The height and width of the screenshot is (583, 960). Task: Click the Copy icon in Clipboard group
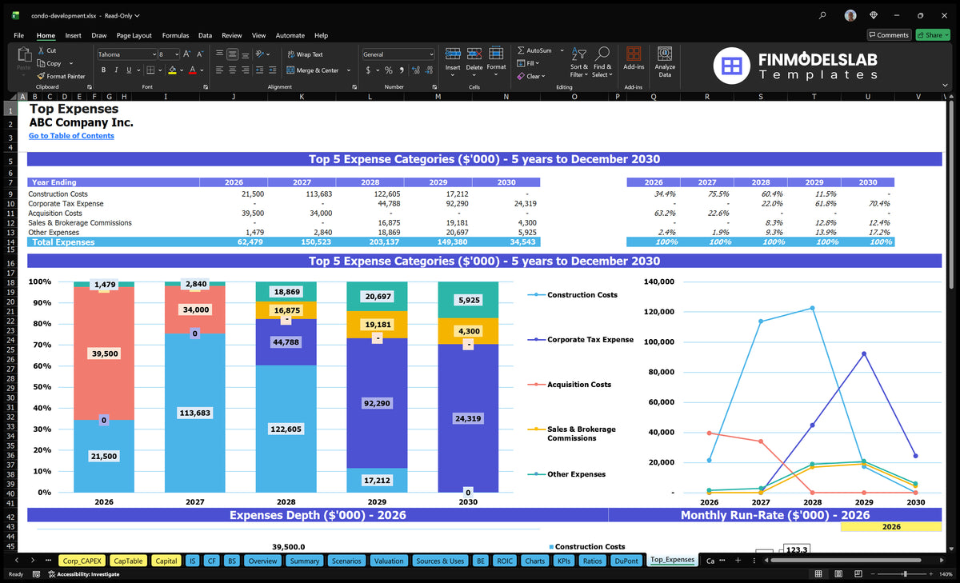[42, 63]
